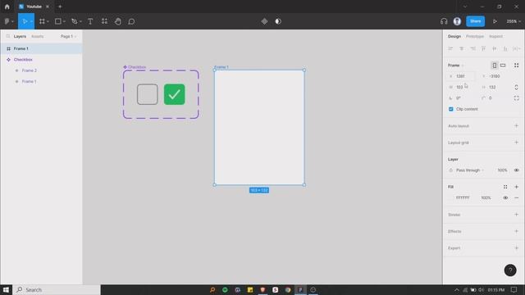Add Export setting with plus button
The width and height of the screenshot is (525, 295).
tap(516, 247)
